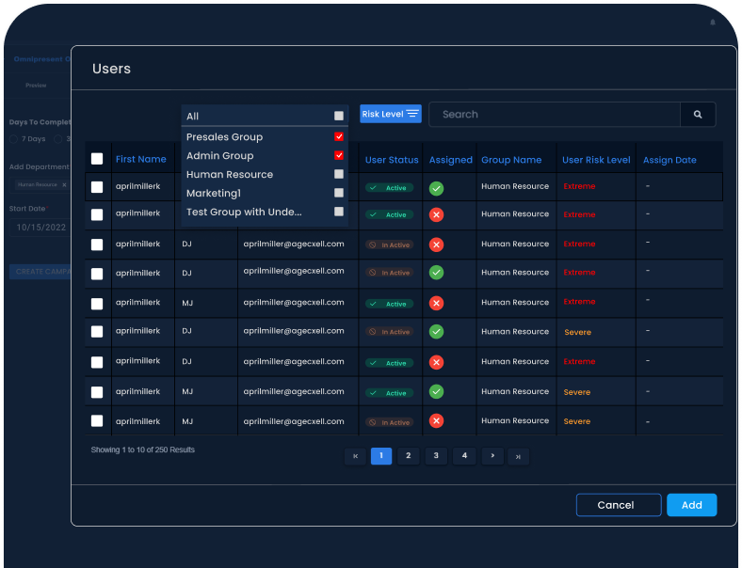Open the Risk Level filter dropdown
The height and width of the screenshot is (568, 742).
pos(390,114)
